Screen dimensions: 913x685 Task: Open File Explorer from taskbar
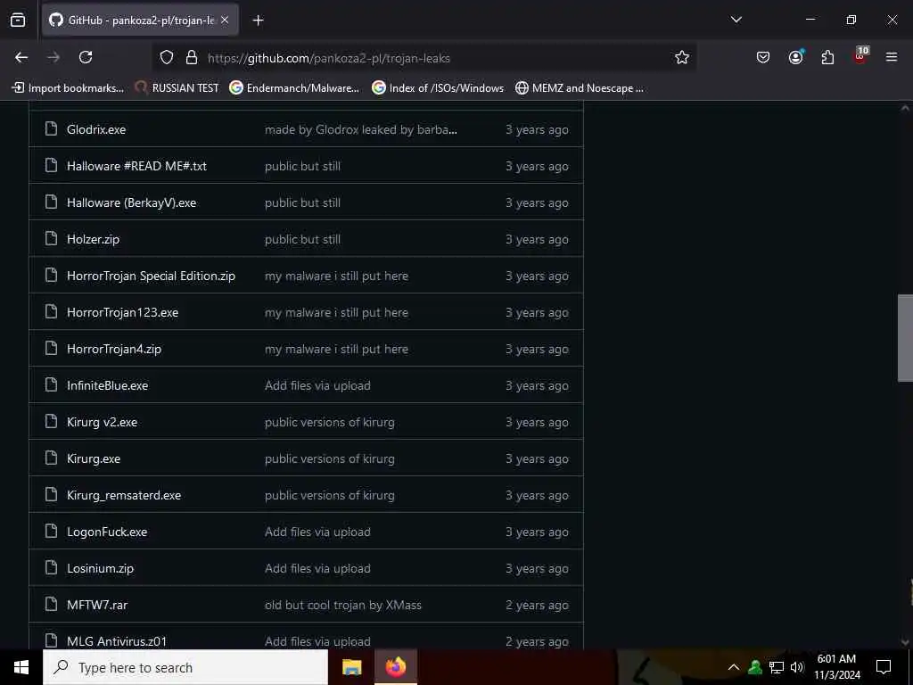click(x=351, y=667)
